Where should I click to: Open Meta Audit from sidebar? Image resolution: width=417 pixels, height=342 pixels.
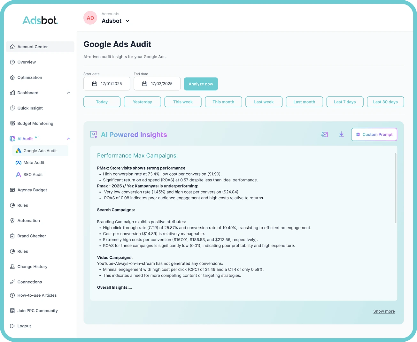34,163
